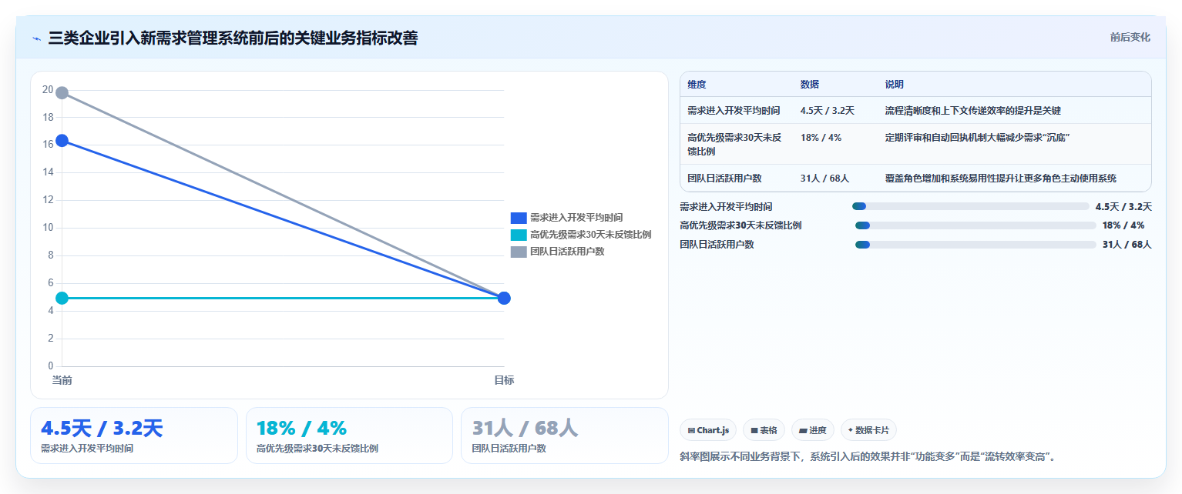Click the blue data point at 当前

click(62, 141)
